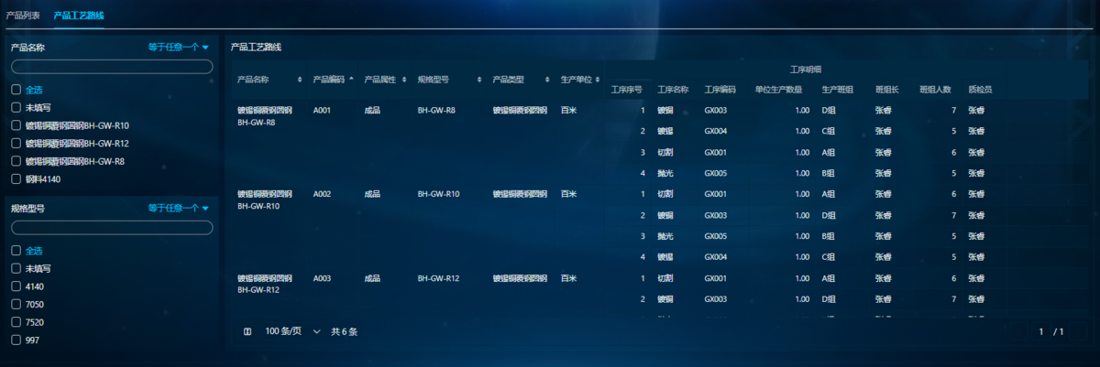Image resolution: width=1100 pixels, height=367 pixels.
Task: Focus the 规格型号 filter search box
Action: (x=112, y=228)
